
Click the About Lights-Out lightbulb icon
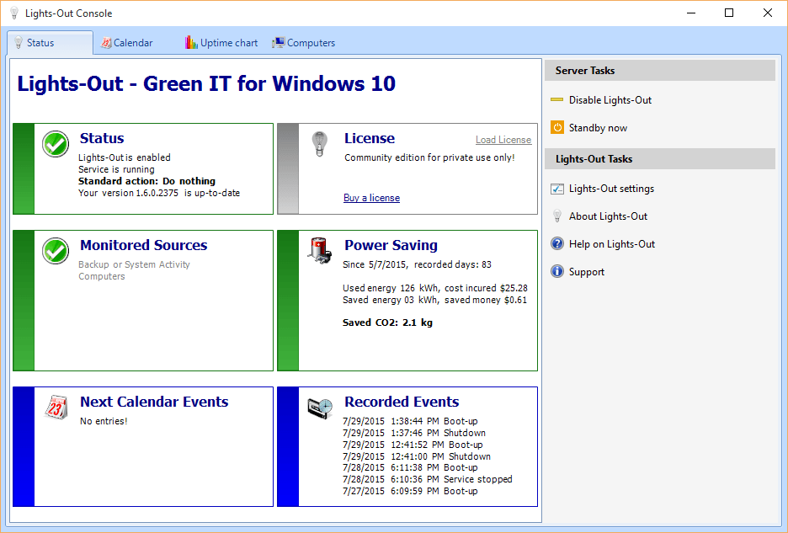pyautogui.click(x=556, y=216)
